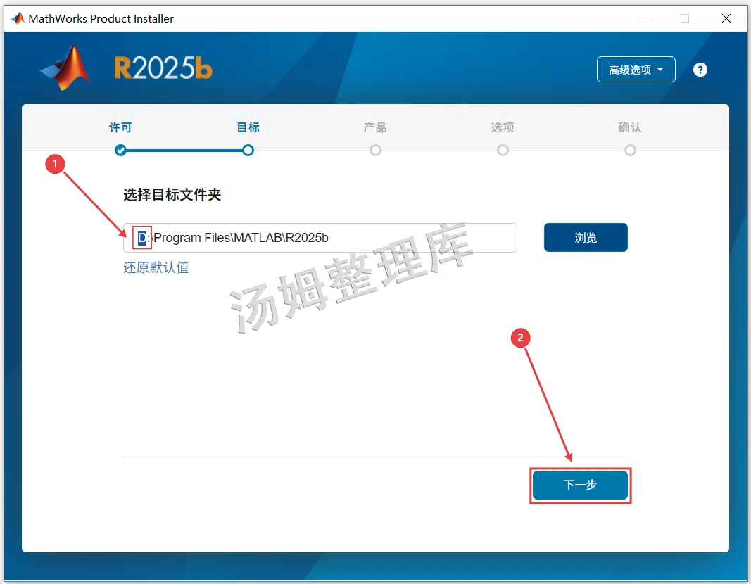
Task: Click 下一步 to proceed
Action: coord(580,485)
